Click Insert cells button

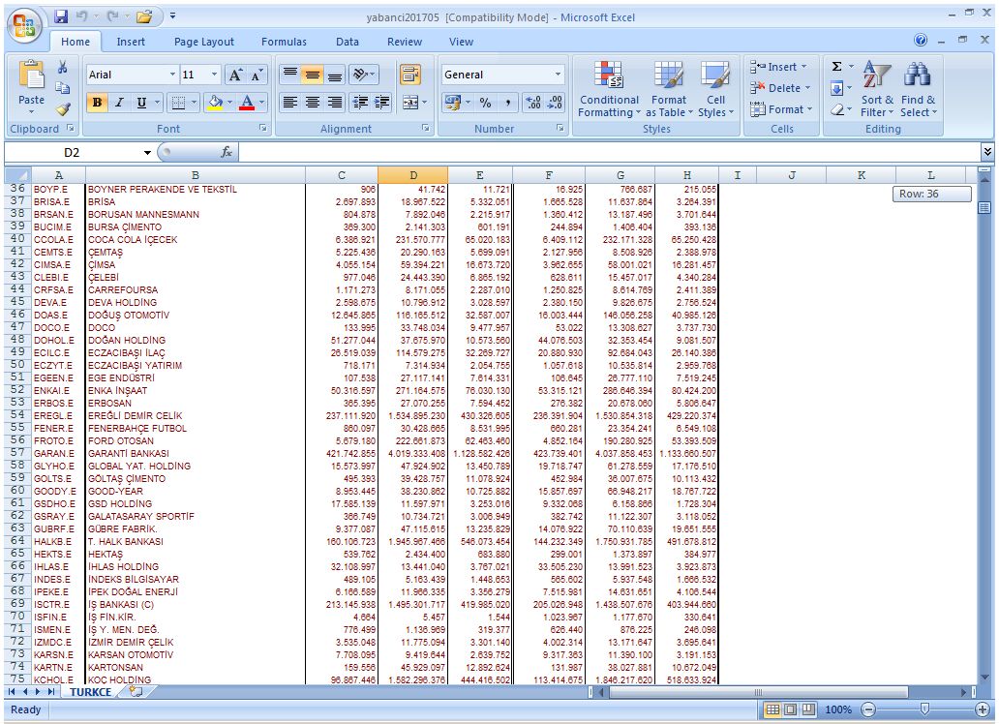click(x=778, y=66)
